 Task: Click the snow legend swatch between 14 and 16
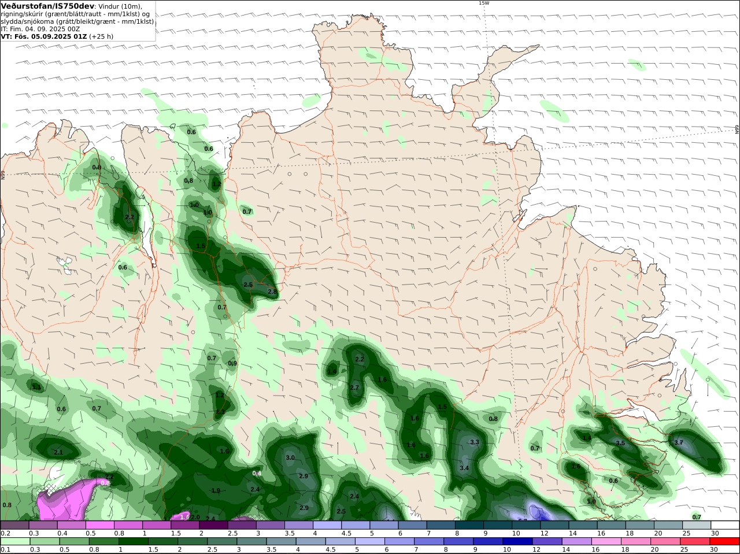tap(584, 525)
